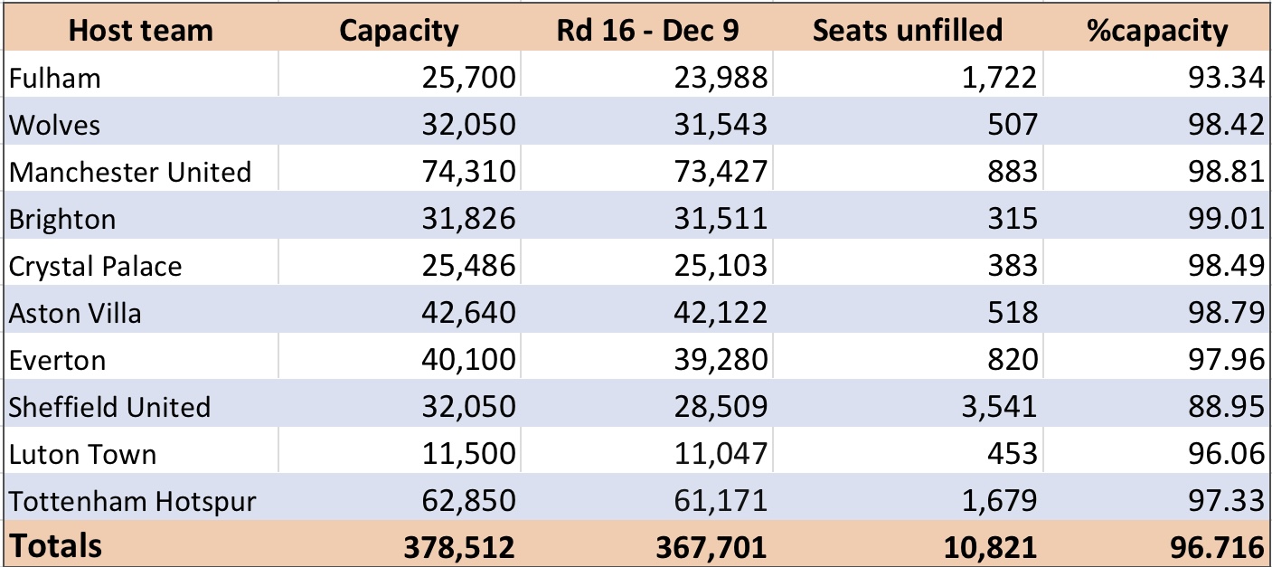Click the total seats unfilled 10,821
Viewport: 1272px width, 567px height.
pos(907,545)
